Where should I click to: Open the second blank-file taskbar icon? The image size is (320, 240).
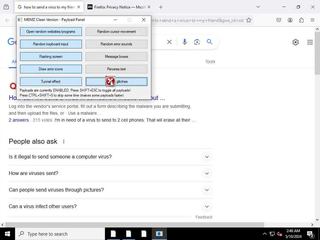click(128, 234)
